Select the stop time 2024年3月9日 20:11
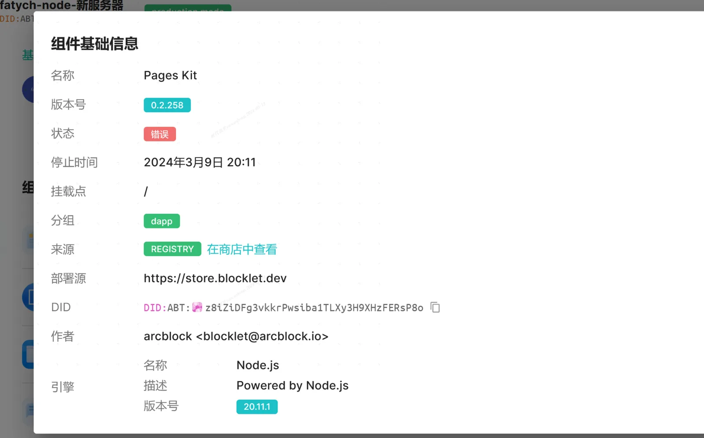704x438 pixels. click(200, 162)
